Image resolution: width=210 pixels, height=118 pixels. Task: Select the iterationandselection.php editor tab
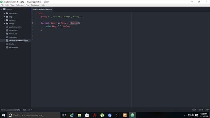(42, 9)
